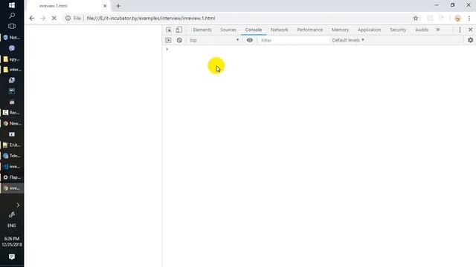The image size is (476, 267).
Task: Open DevTools customize three-dot menu
Action: (x=460, y=30)
